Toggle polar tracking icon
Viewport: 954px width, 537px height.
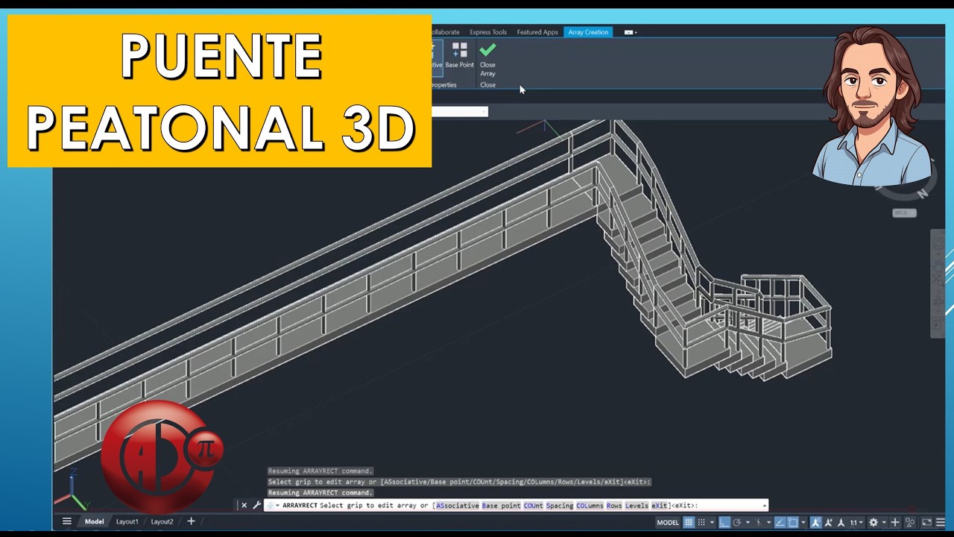coord(737,522)
